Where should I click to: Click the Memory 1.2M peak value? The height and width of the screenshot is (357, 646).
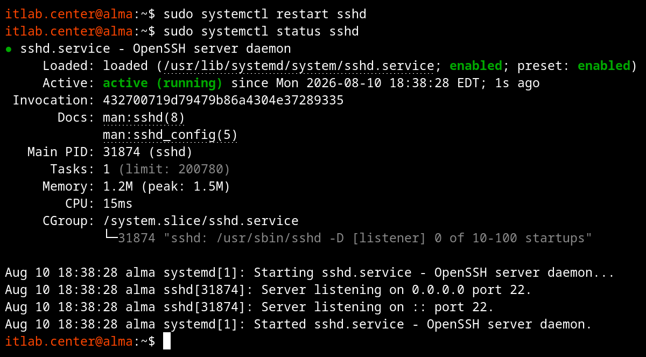166,186
